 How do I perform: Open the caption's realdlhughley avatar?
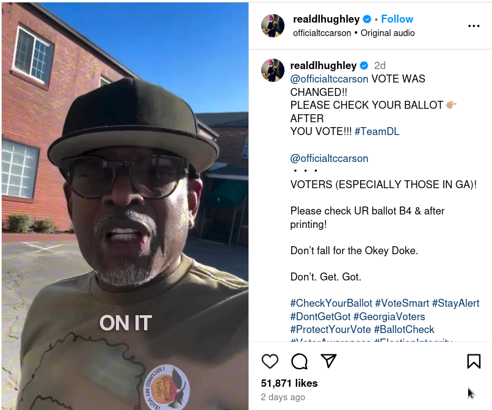pyautogui.click(x=273, y=70)
